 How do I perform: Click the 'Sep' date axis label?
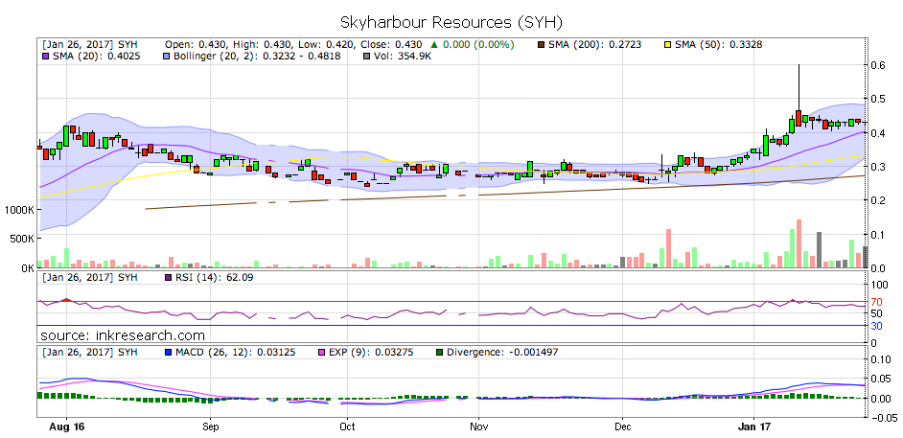click(x=210, y=427)
